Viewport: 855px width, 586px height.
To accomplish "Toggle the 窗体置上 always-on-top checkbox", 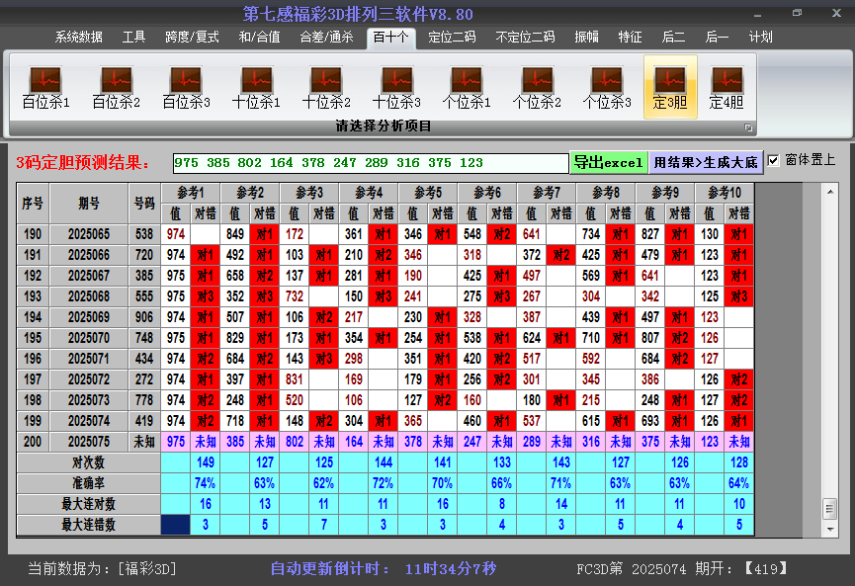I will [773, 160].
